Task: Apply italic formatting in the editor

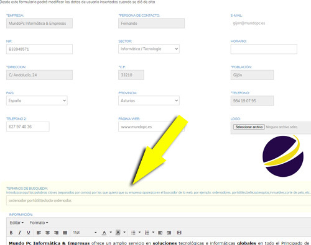Action: pyautogui.click(x=20, y=233)
